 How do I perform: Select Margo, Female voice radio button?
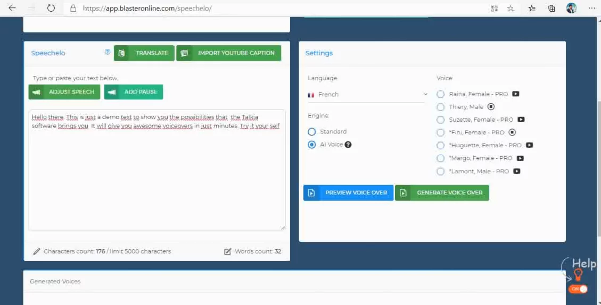[x=440, y=158]
